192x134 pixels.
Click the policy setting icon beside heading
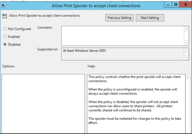coord(5,16)
